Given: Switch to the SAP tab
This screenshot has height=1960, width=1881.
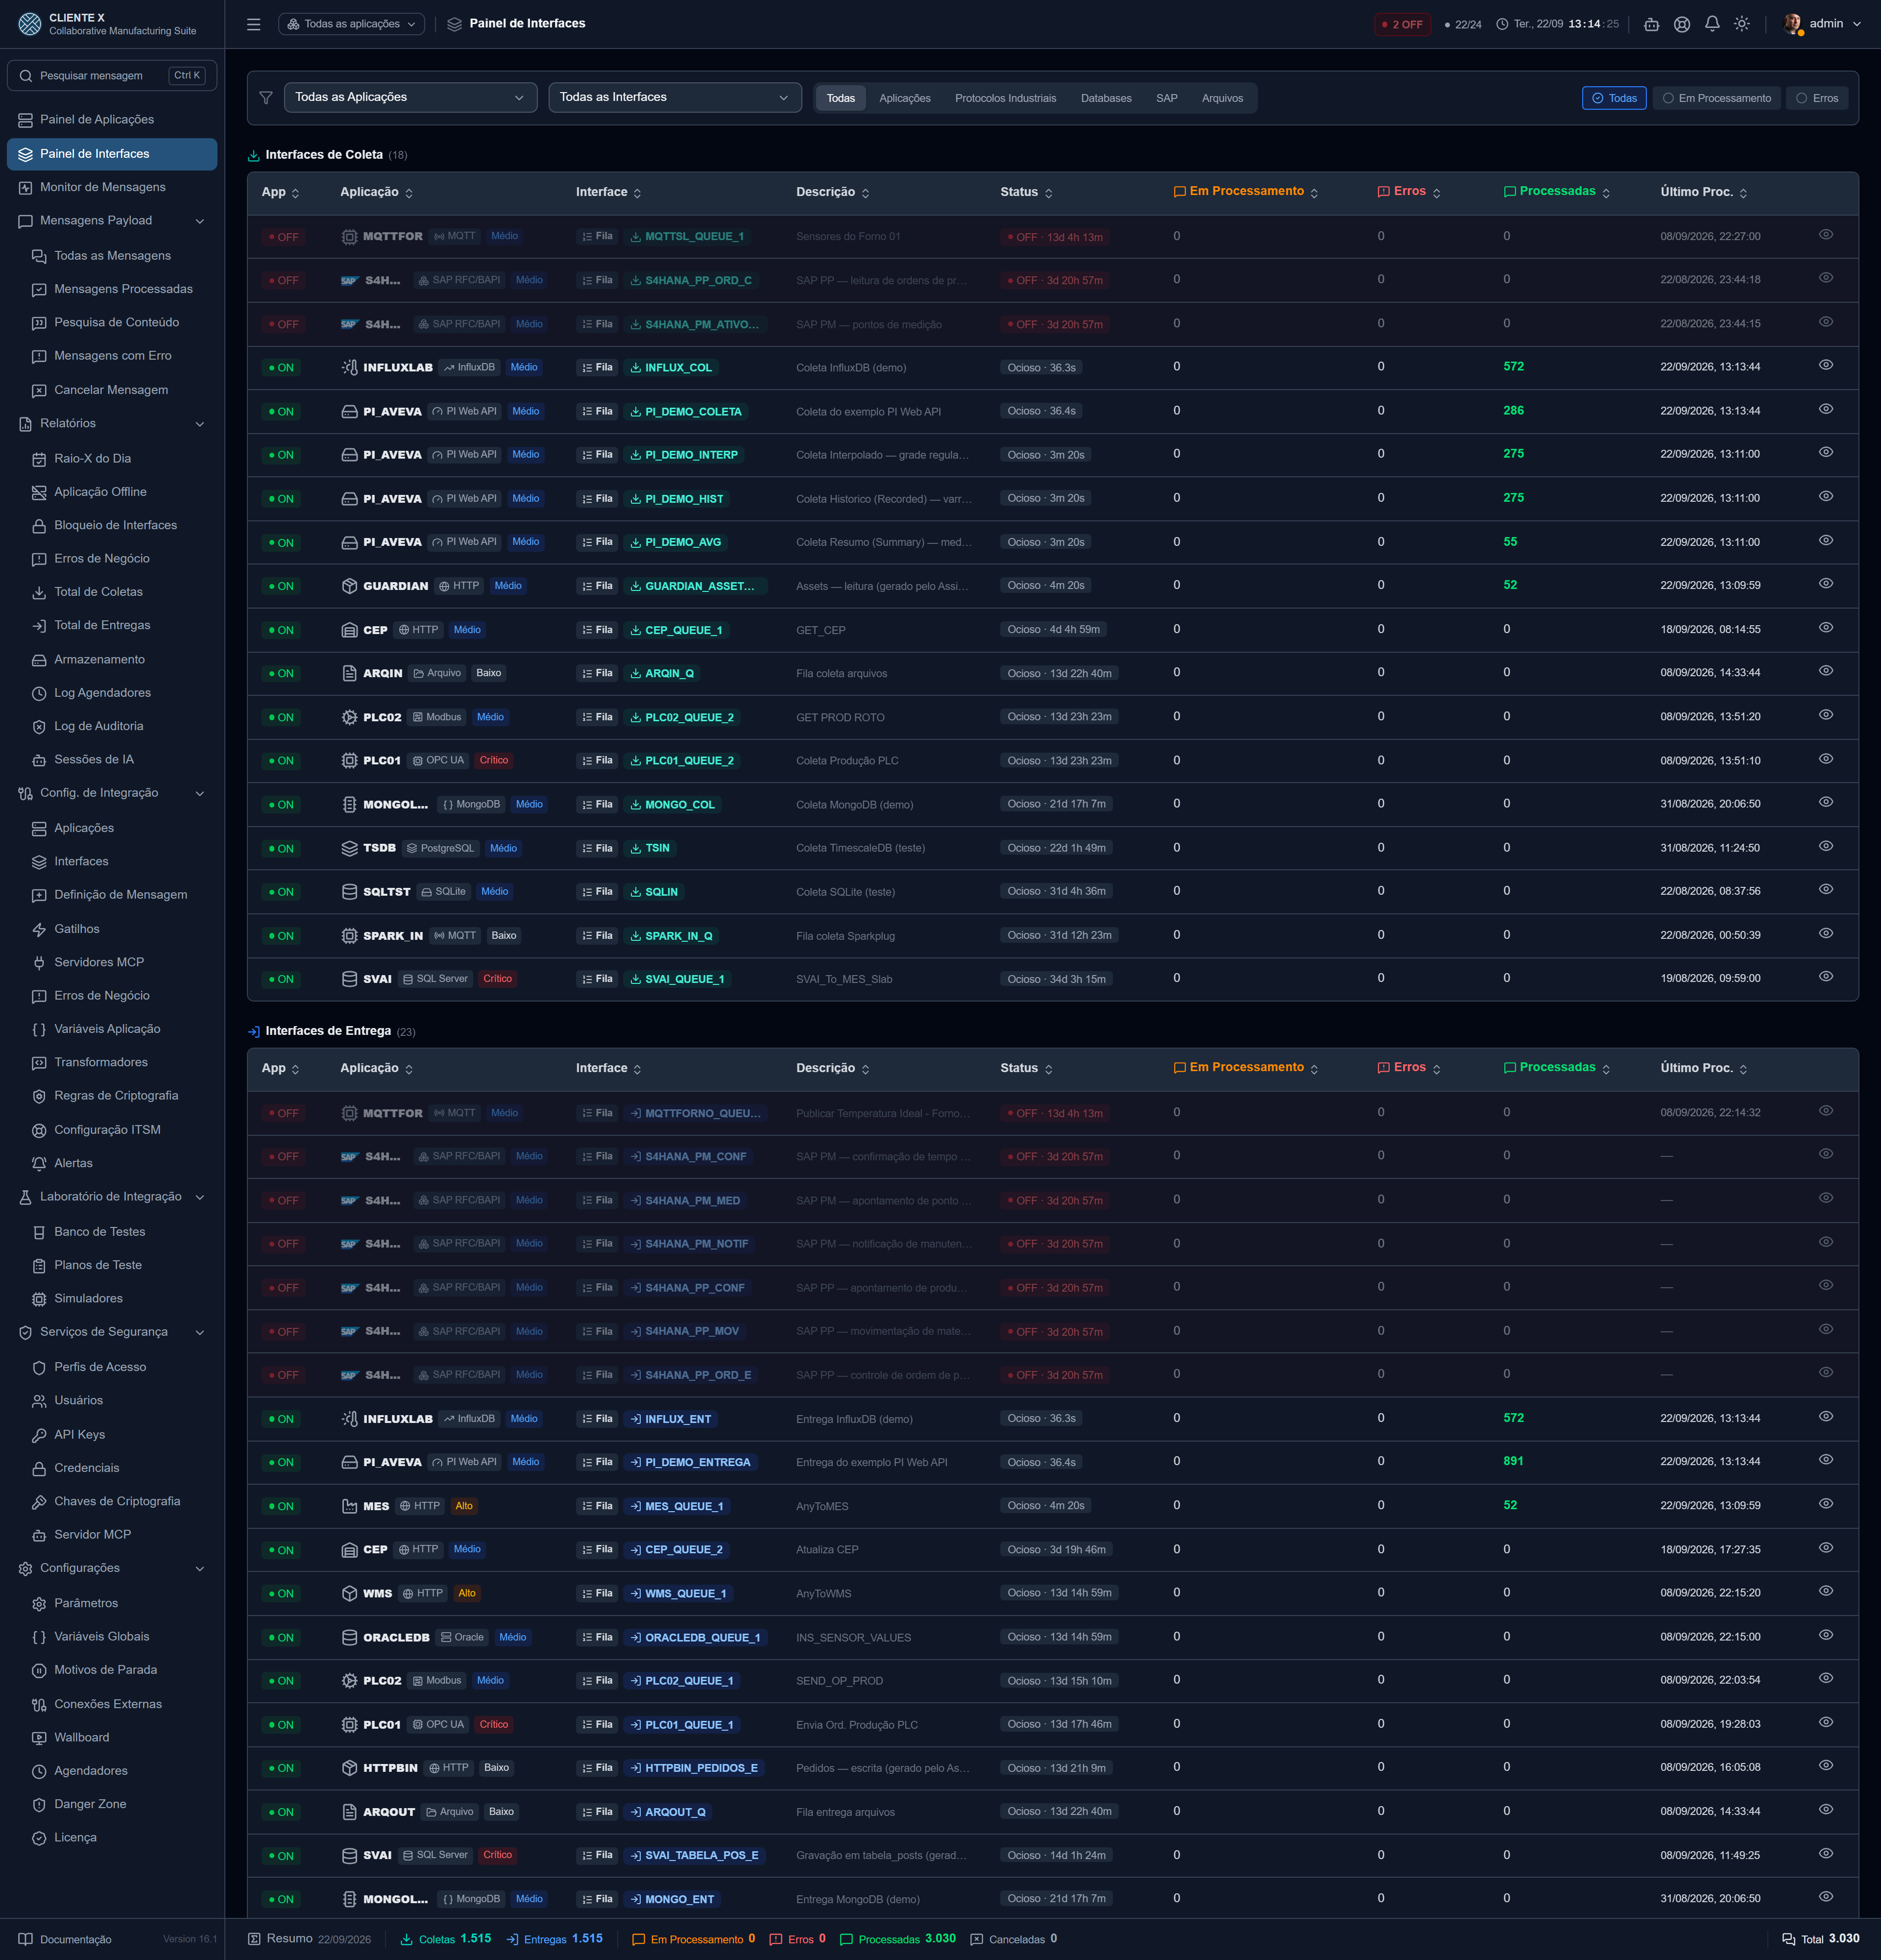Looking at the screenshot, I should (1166, 98).
